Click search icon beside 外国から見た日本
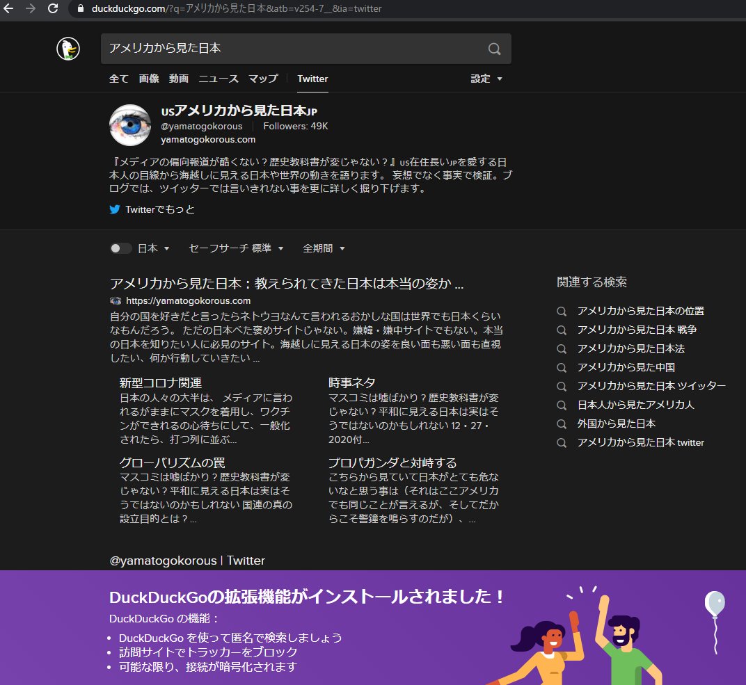The image size is (746, 685). 562,424
